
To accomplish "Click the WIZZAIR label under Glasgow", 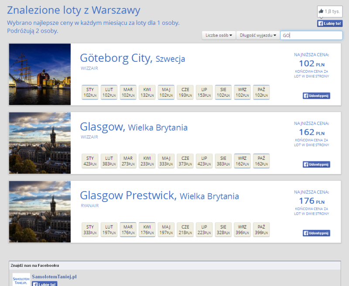I will [89, 137].
